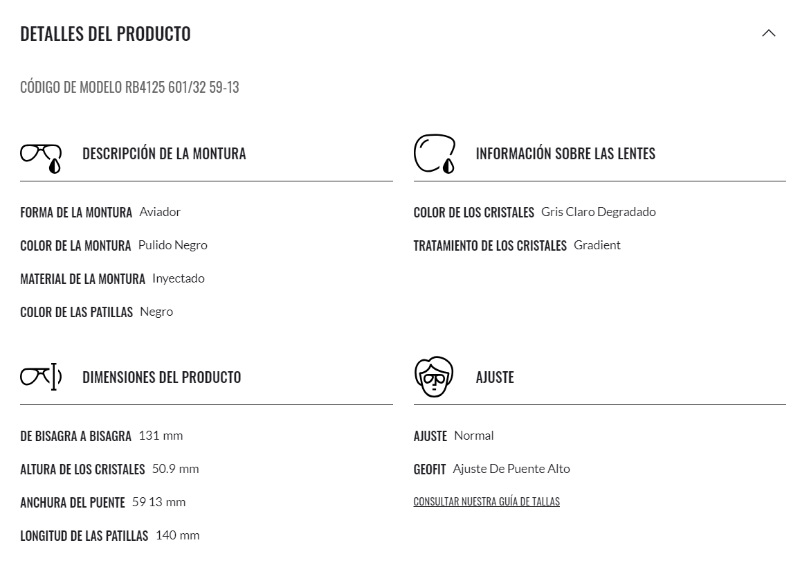800x563 pixels.
Task: Click the Aviador frame shape value
Action: coord(160,212)
